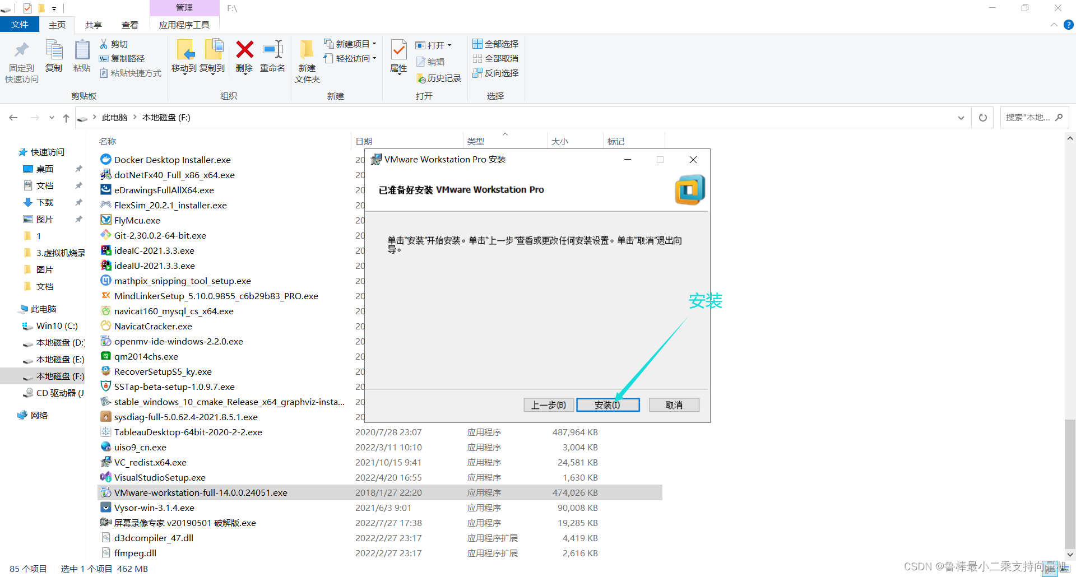The width and height of the screenshot is (1076, 577).
Task: Open the 新建项目 dropdown
Action: tap(350, 44)
